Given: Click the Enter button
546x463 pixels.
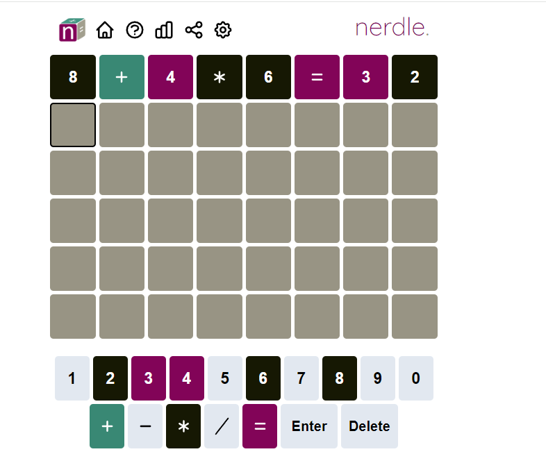Looking at the screenshot, I should (309, 426).
